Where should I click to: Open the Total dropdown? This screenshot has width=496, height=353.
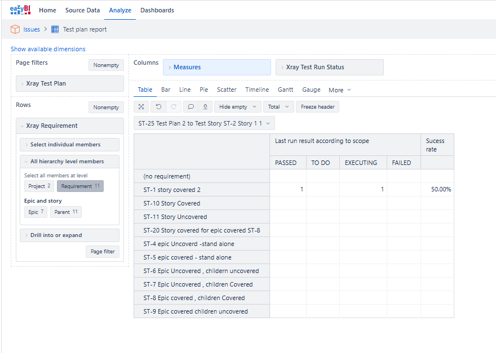[278, 107]
